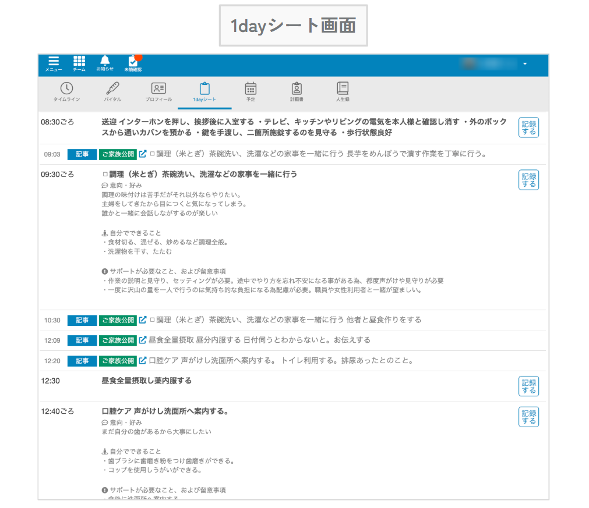Open the 予定 calendar tab
Viewport: 589px width, 508px height.
tap(251, 91)
